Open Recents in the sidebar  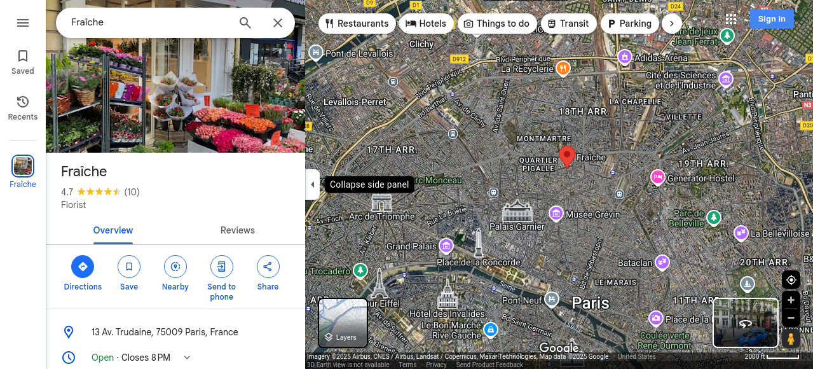[23, 108]
